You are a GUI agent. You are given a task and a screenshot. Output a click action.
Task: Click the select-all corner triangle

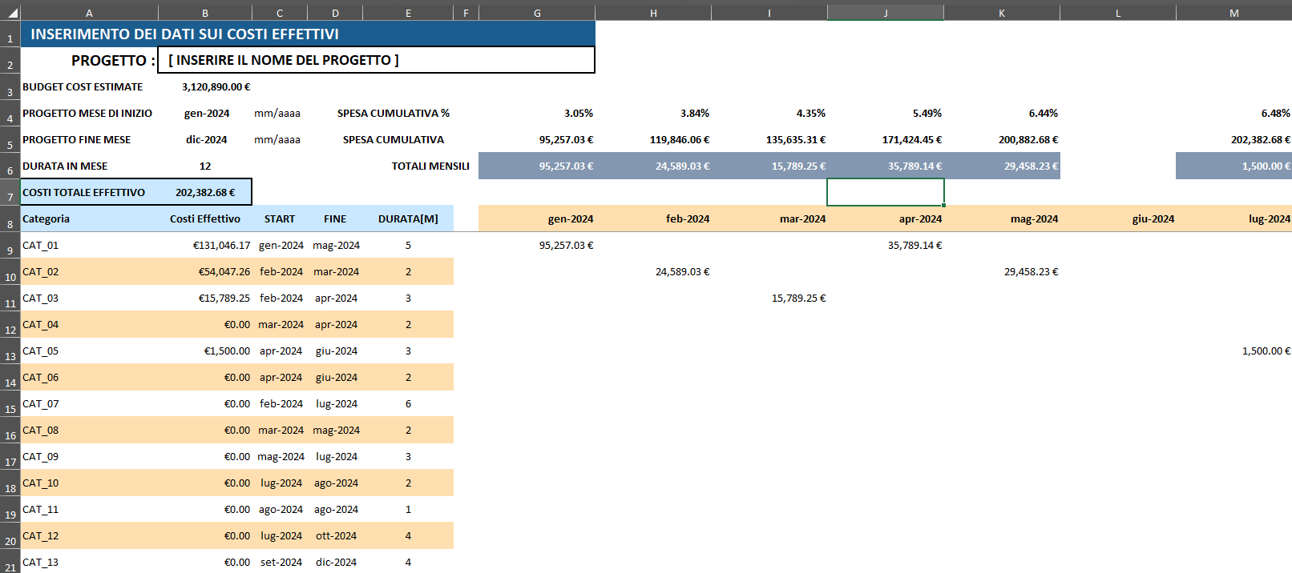pyautogui.click(x=10, y=13)
